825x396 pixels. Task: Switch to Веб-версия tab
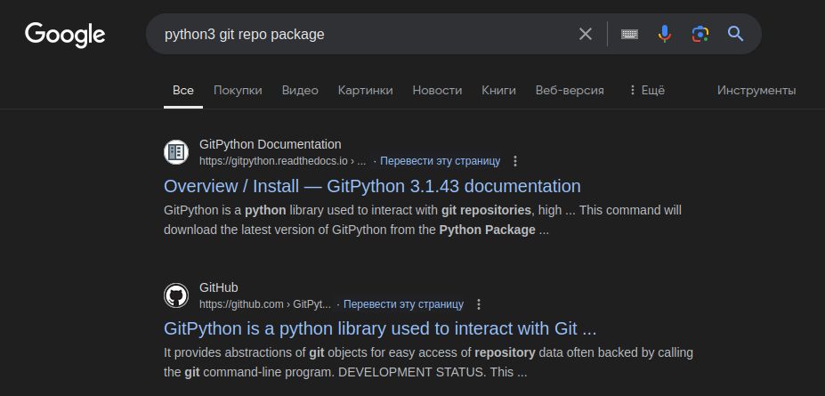coord(570,91)
